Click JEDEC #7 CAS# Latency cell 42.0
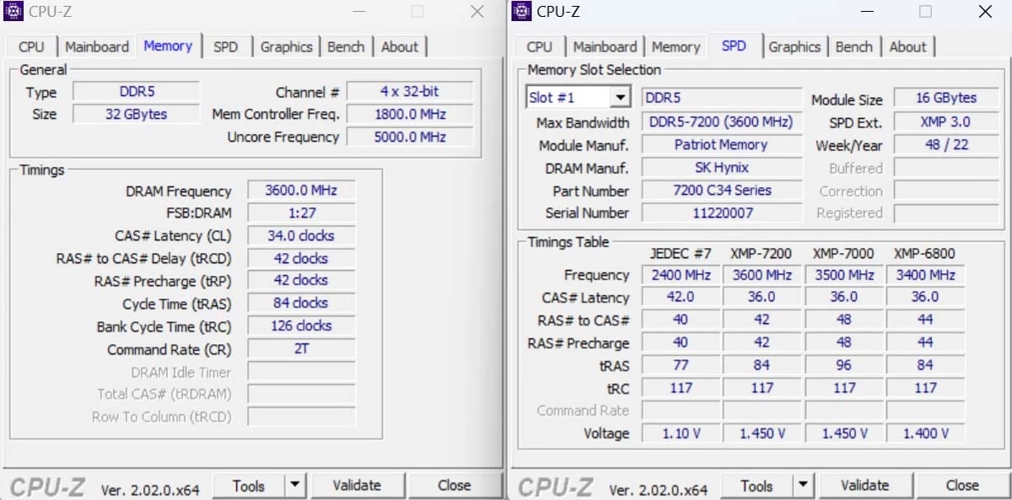This screenshot has width=1012, height=500. pos(681,297)
